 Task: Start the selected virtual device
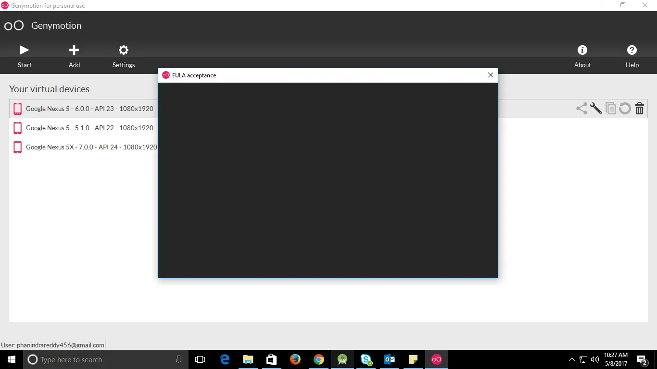(x=24, y=56)
